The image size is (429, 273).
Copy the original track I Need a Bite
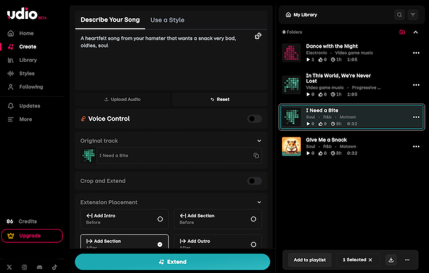click(256, 156)
